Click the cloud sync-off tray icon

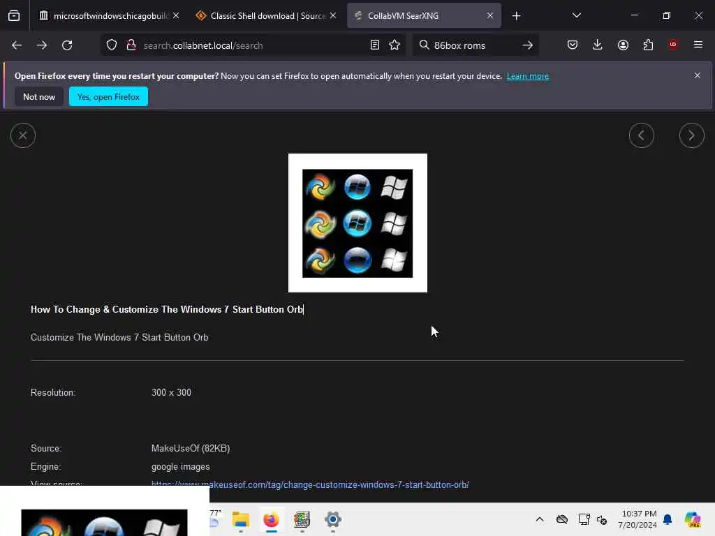(562, 519)
